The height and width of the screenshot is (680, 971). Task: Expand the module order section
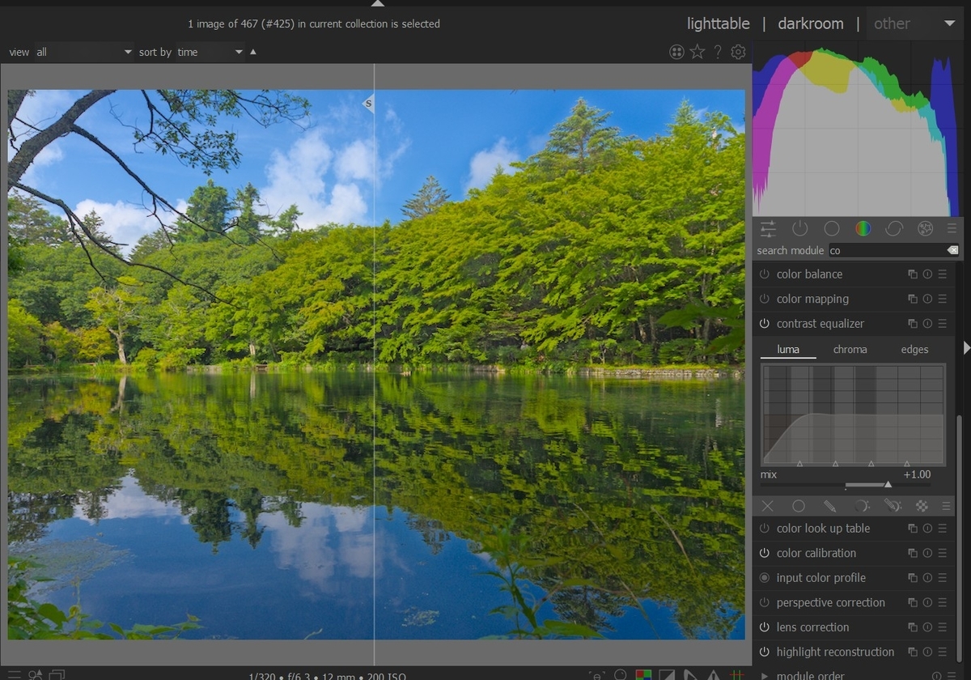(765, 676)
